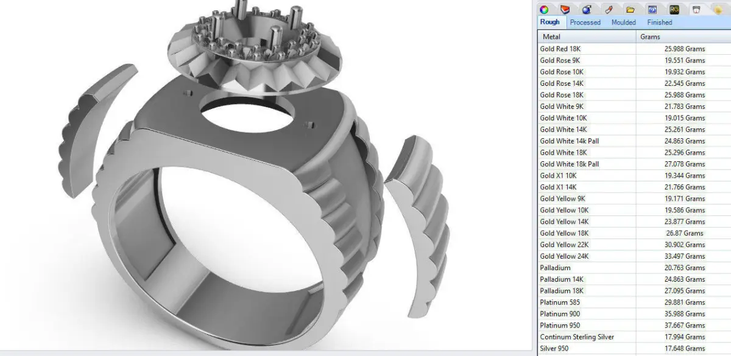The image size is (731, 356).
Task: Open the metal weight scale tab icon
Action: tap(696, 9)
